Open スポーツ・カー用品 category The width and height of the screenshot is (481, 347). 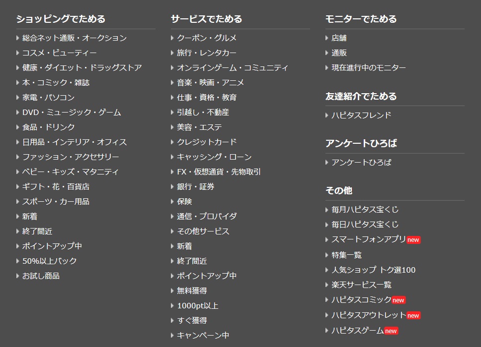pyautogui.click(x=56, y=202)
